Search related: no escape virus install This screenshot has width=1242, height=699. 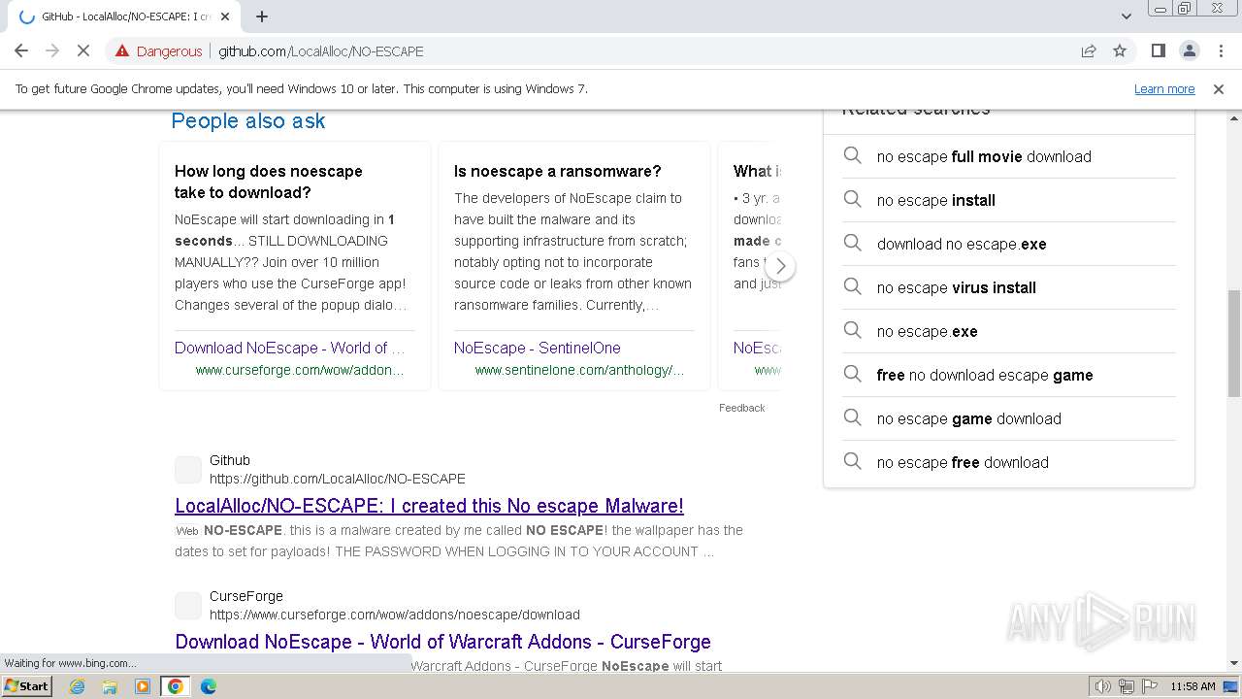(957, 287)
